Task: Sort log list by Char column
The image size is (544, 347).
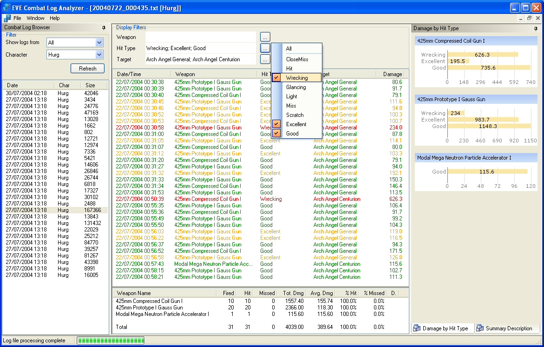Action: tap(67, 85)
